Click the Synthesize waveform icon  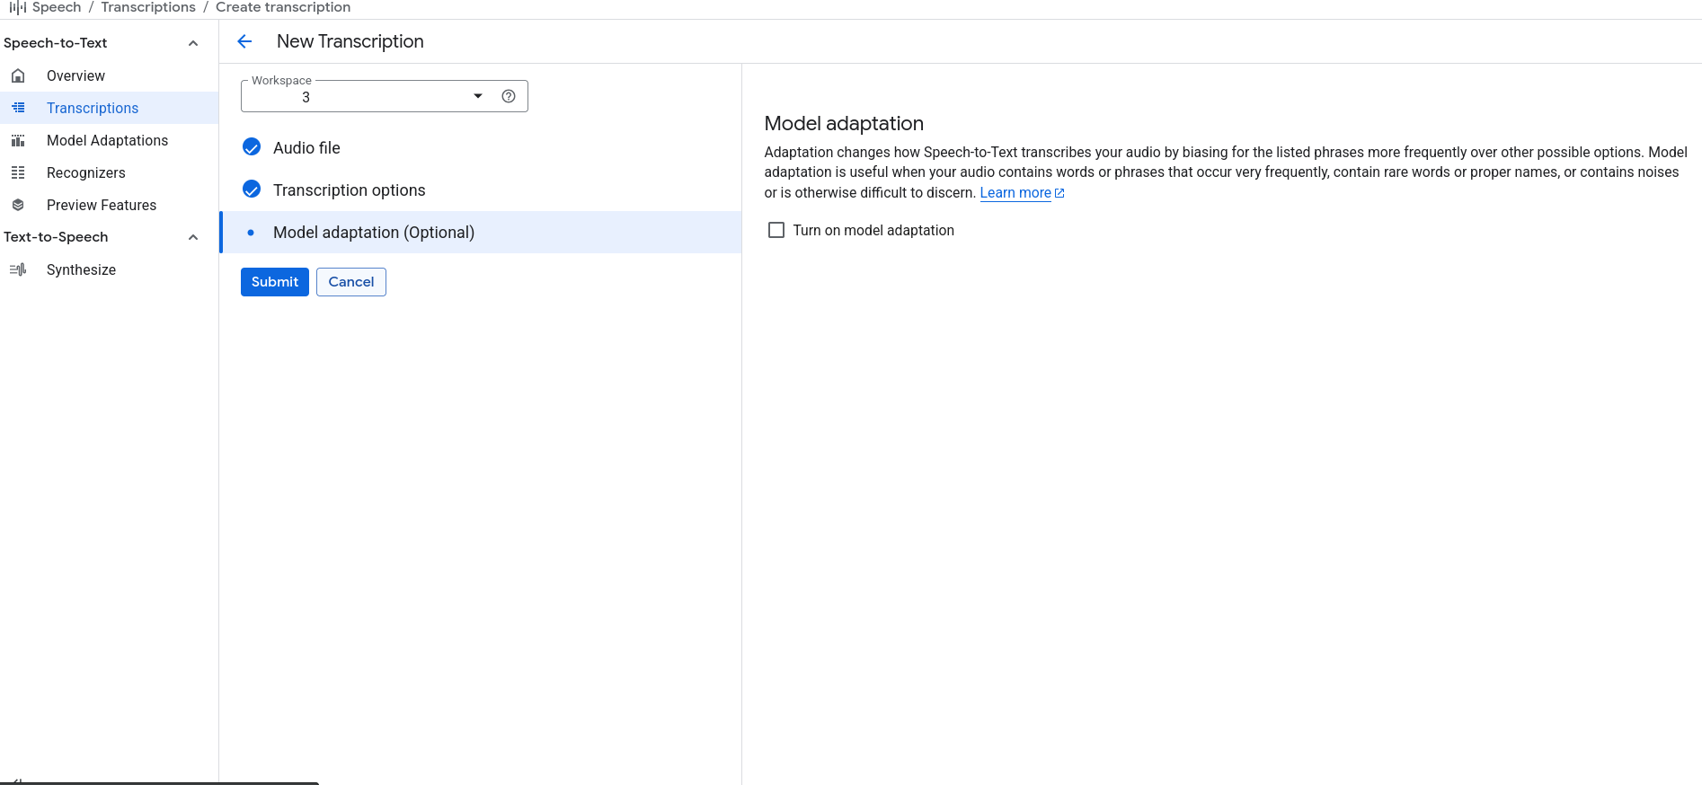pos(18,269)
